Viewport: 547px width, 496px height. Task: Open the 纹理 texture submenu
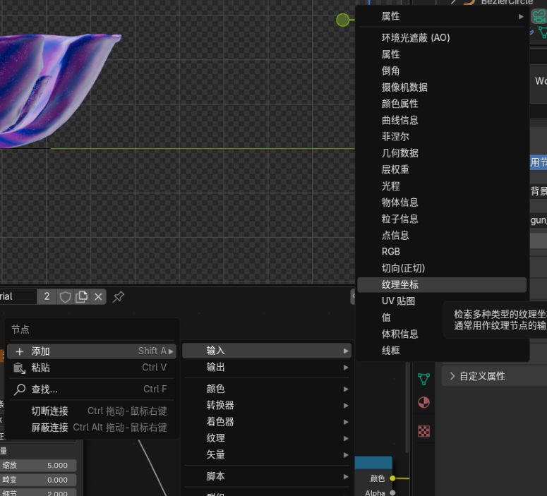coord(267,438)
